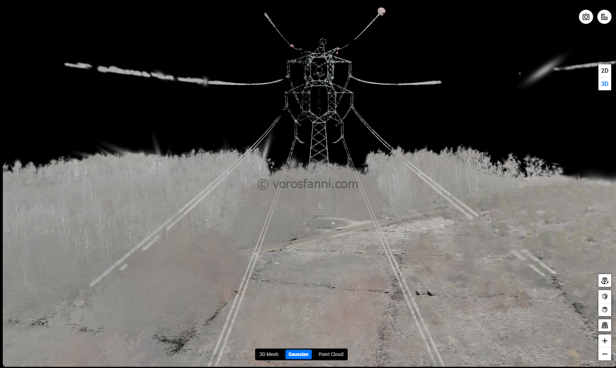Screen dimensions: 616x368
Task: Select the top-shaded cube view preset
Action: 604,310
